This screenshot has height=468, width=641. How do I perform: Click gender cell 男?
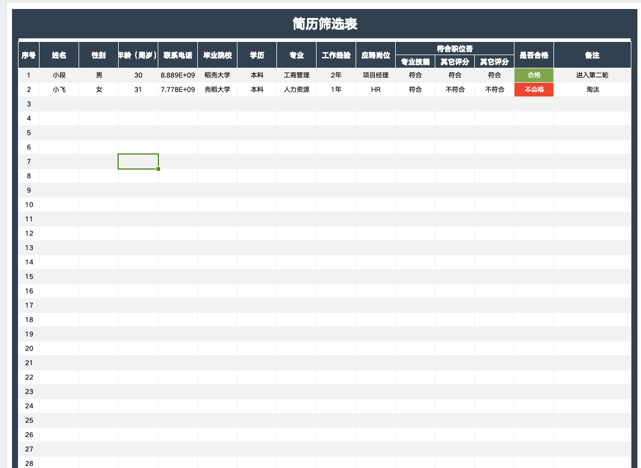tap(98, 75)
